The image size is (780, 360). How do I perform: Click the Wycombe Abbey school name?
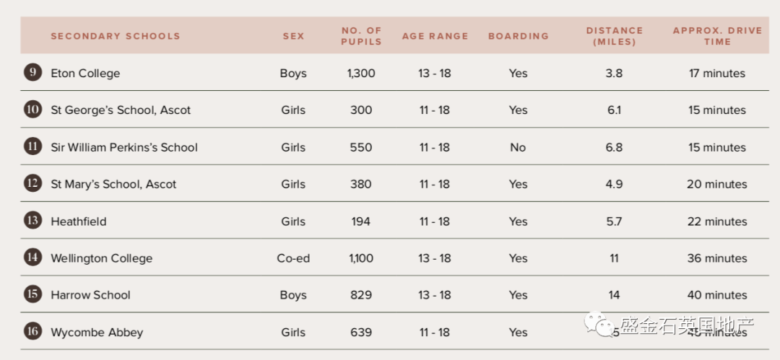[97, 333]
